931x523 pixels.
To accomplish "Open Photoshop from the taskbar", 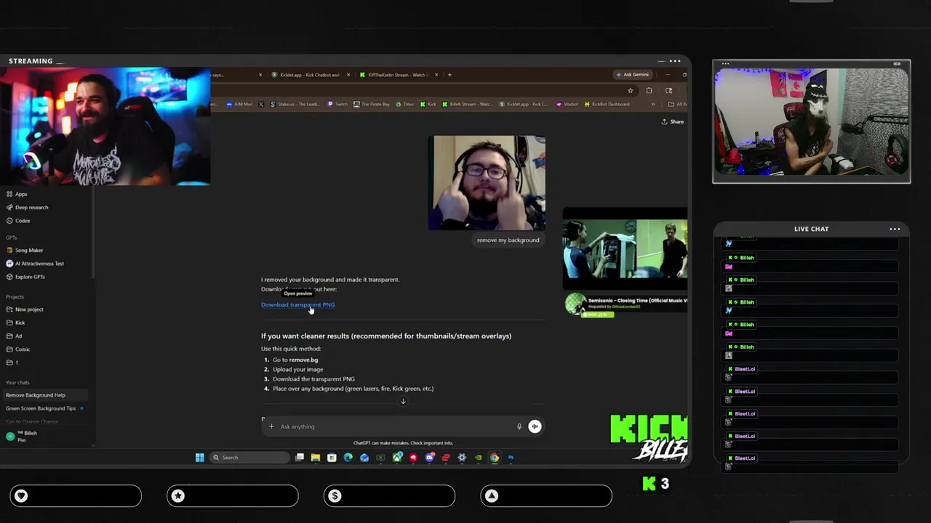I will click(511, 458).
